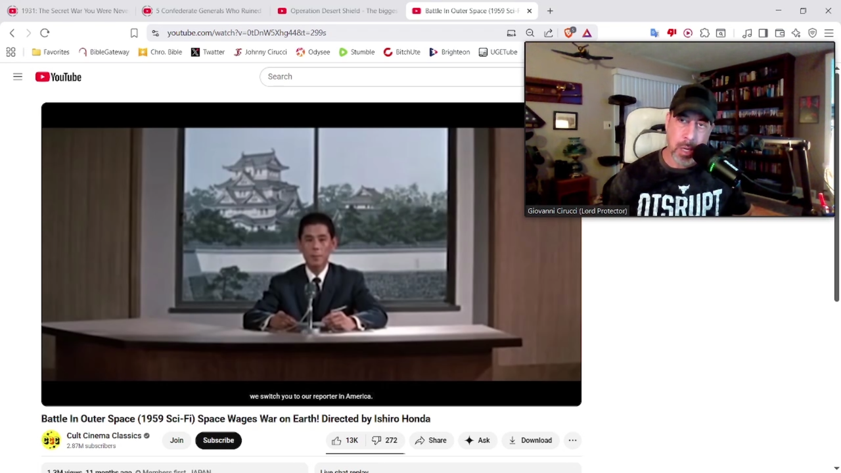Open the YouTube hamburger guide menu
The width and height of the screenshot is (841, 473).
tap(18, 77)
